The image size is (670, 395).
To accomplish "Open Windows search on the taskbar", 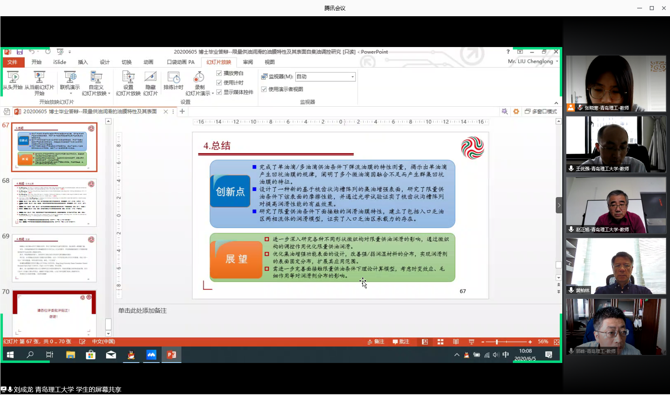I will [x=30, y=355].
